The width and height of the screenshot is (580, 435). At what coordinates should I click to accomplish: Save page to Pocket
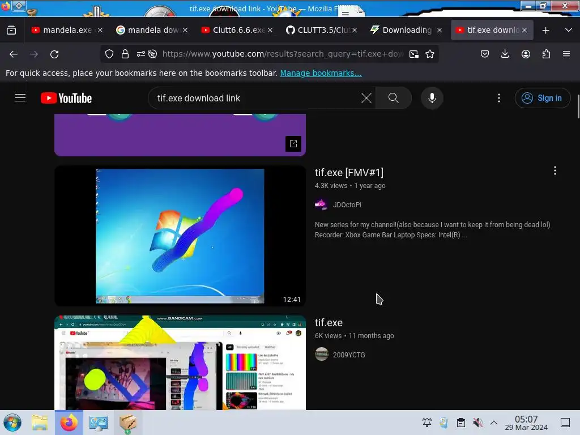[485, 54]
